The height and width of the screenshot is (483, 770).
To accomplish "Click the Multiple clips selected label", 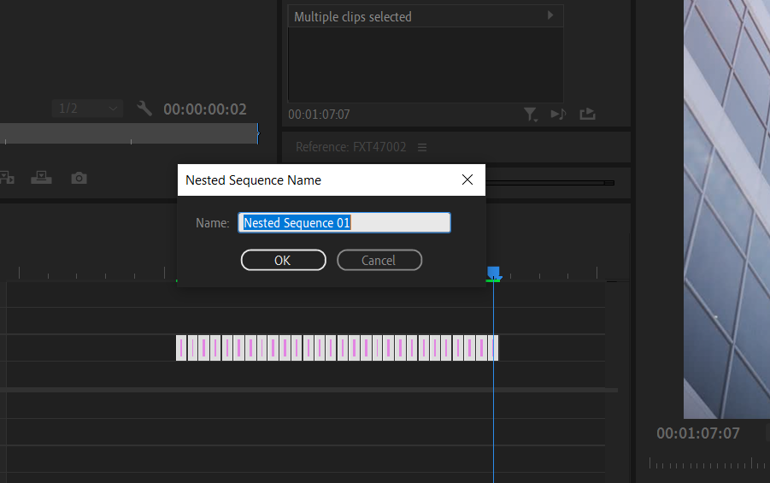I will click(x=353, y=17).
